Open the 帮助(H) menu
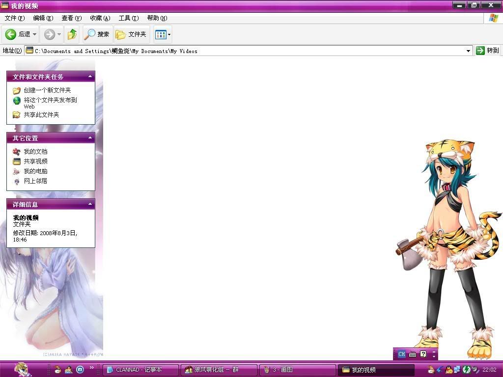 pyautogui.click(x=157, y=18)
